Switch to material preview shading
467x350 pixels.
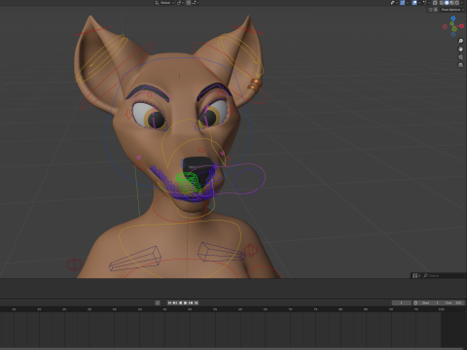point(451,3)
